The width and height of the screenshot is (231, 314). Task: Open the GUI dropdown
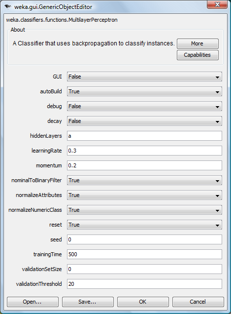[x=144, y=77]
